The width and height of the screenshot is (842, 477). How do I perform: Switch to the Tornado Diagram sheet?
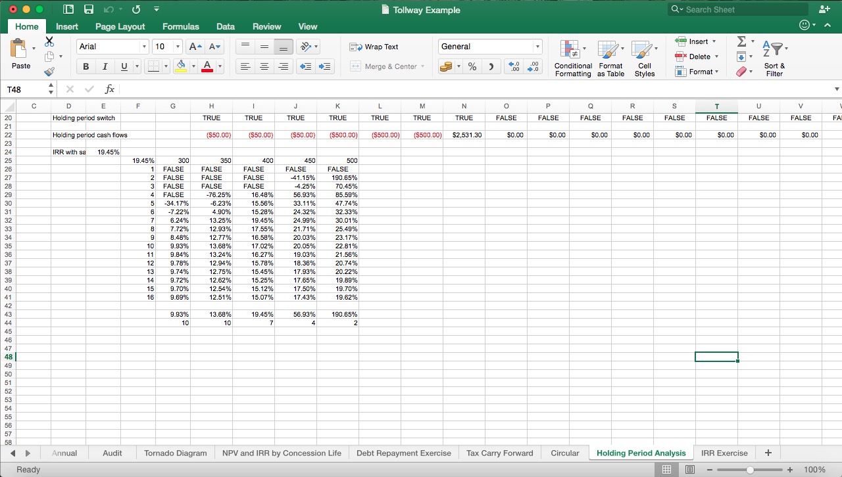(175, 453)
